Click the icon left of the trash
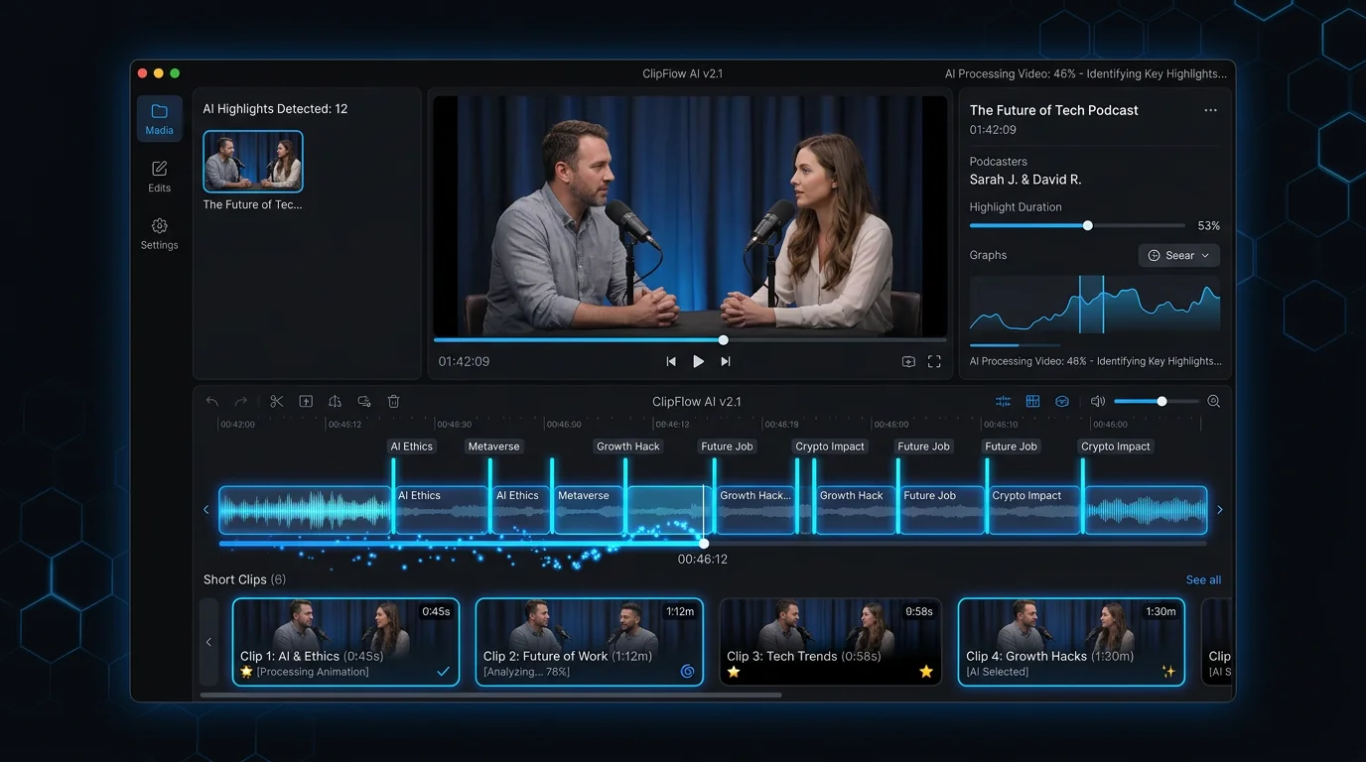Image resolution: width=1366 pixels, height=762 pixels. pyautogui.click(x=364, y=402)
